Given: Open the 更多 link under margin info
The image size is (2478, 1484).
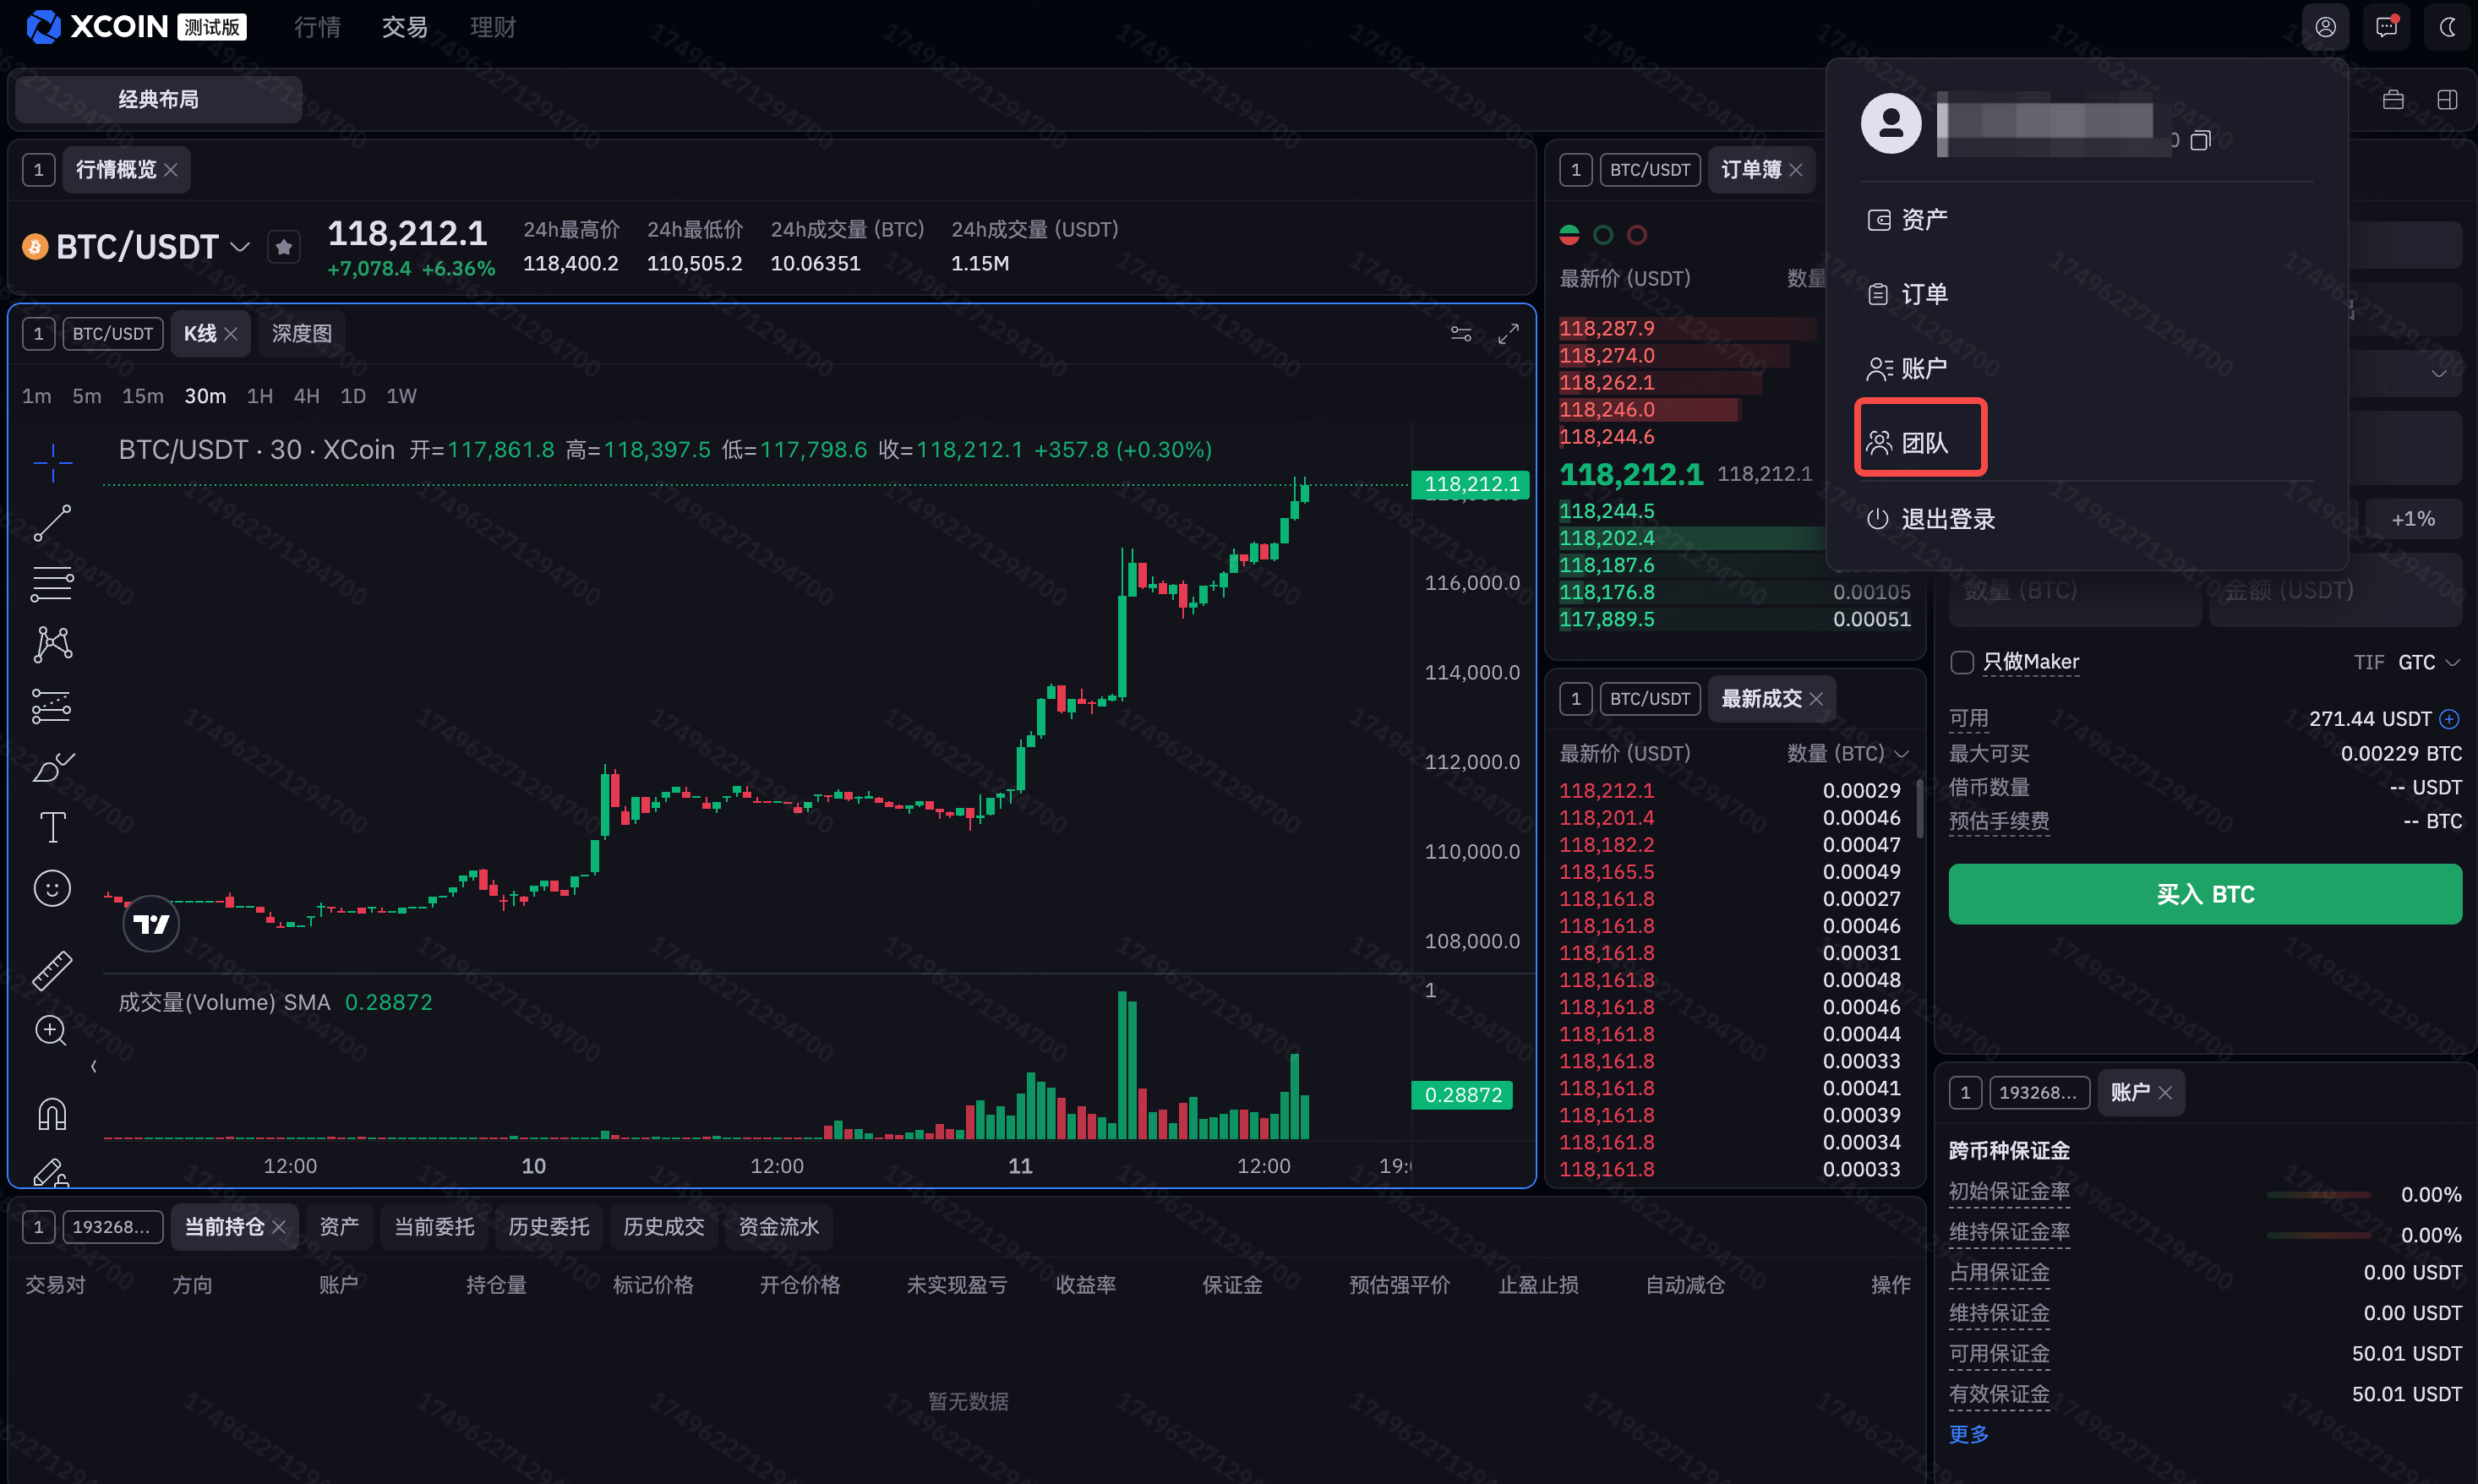Looking at the screenshot, I should click(x=1968, y=1434).
